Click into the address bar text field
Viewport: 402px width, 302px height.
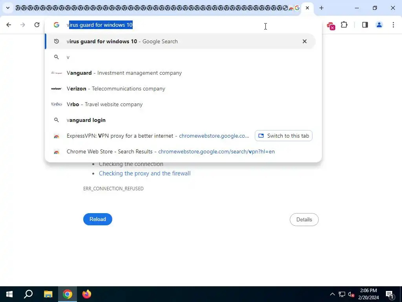point(183,25)
